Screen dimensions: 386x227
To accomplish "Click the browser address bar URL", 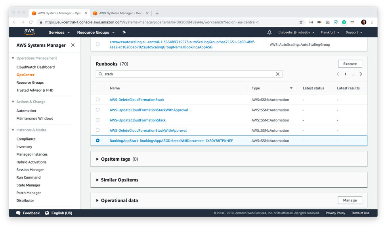I will [152, 22].
